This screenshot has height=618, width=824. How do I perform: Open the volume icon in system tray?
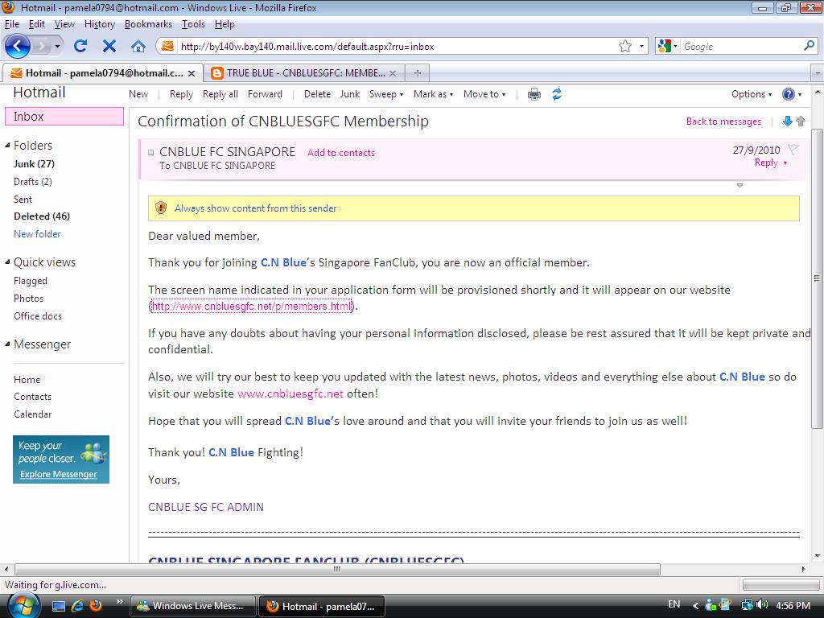point(763,605)
